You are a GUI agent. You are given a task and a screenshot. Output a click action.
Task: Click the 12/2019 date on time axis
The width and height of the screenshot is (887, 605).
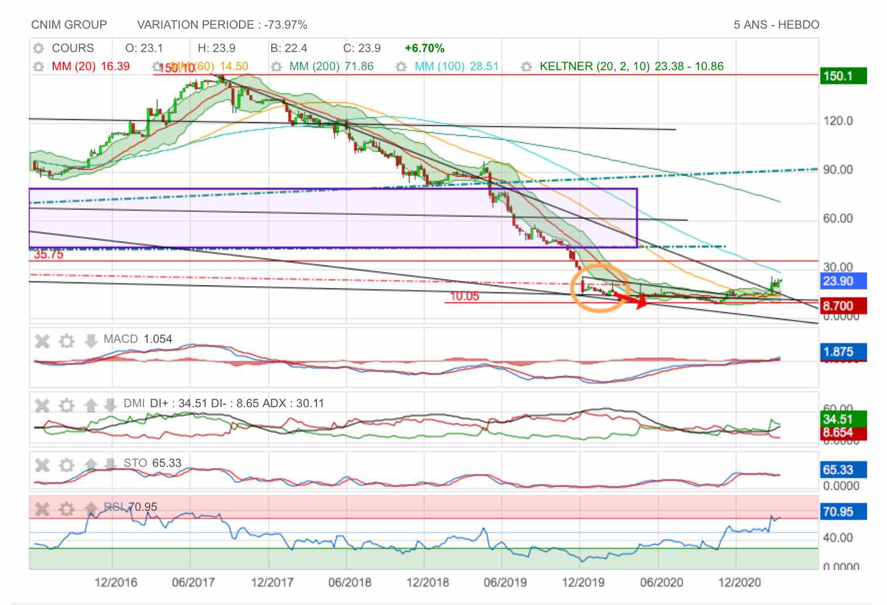[x=583, y=582]
